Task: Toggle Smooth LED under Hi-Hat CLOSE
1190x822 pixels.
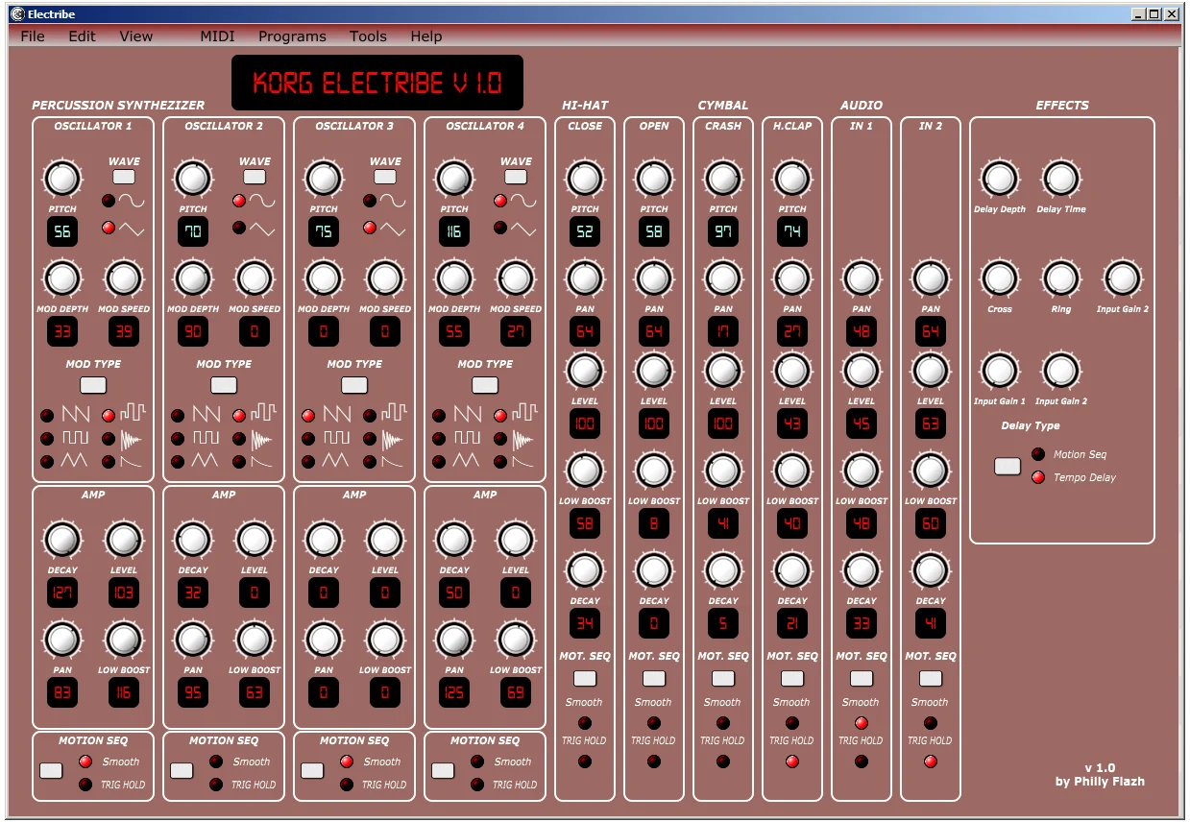Action: (585, 723)
